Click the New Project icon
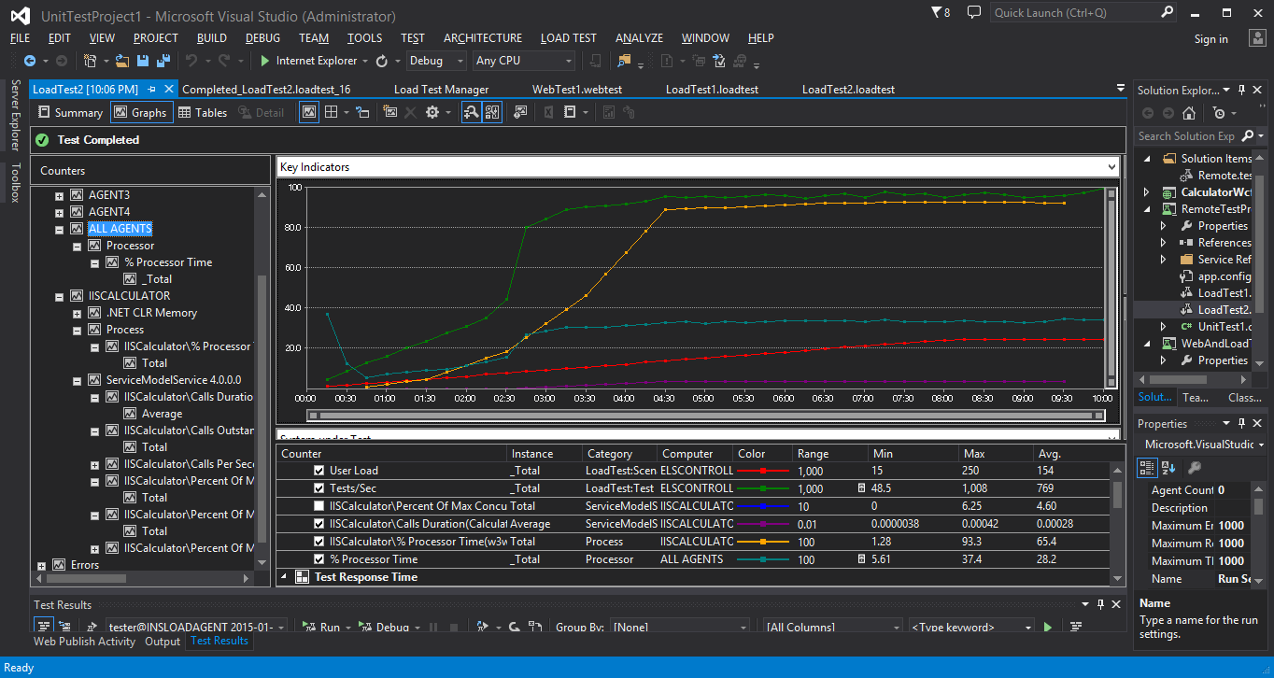1274x678 pixels. [x=90, y=61]
